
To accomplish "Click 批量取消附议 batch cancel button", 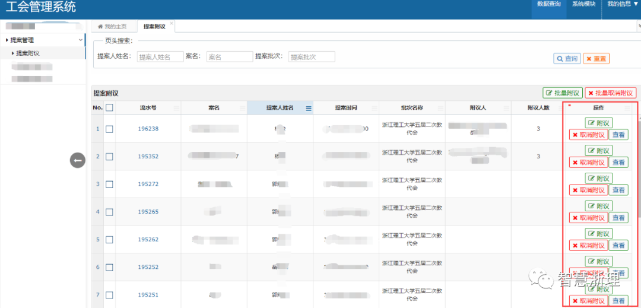I will tap(610, 93).
